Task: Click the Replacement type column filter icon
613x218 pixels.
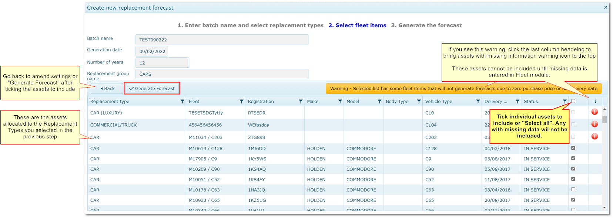Action: 182,102
